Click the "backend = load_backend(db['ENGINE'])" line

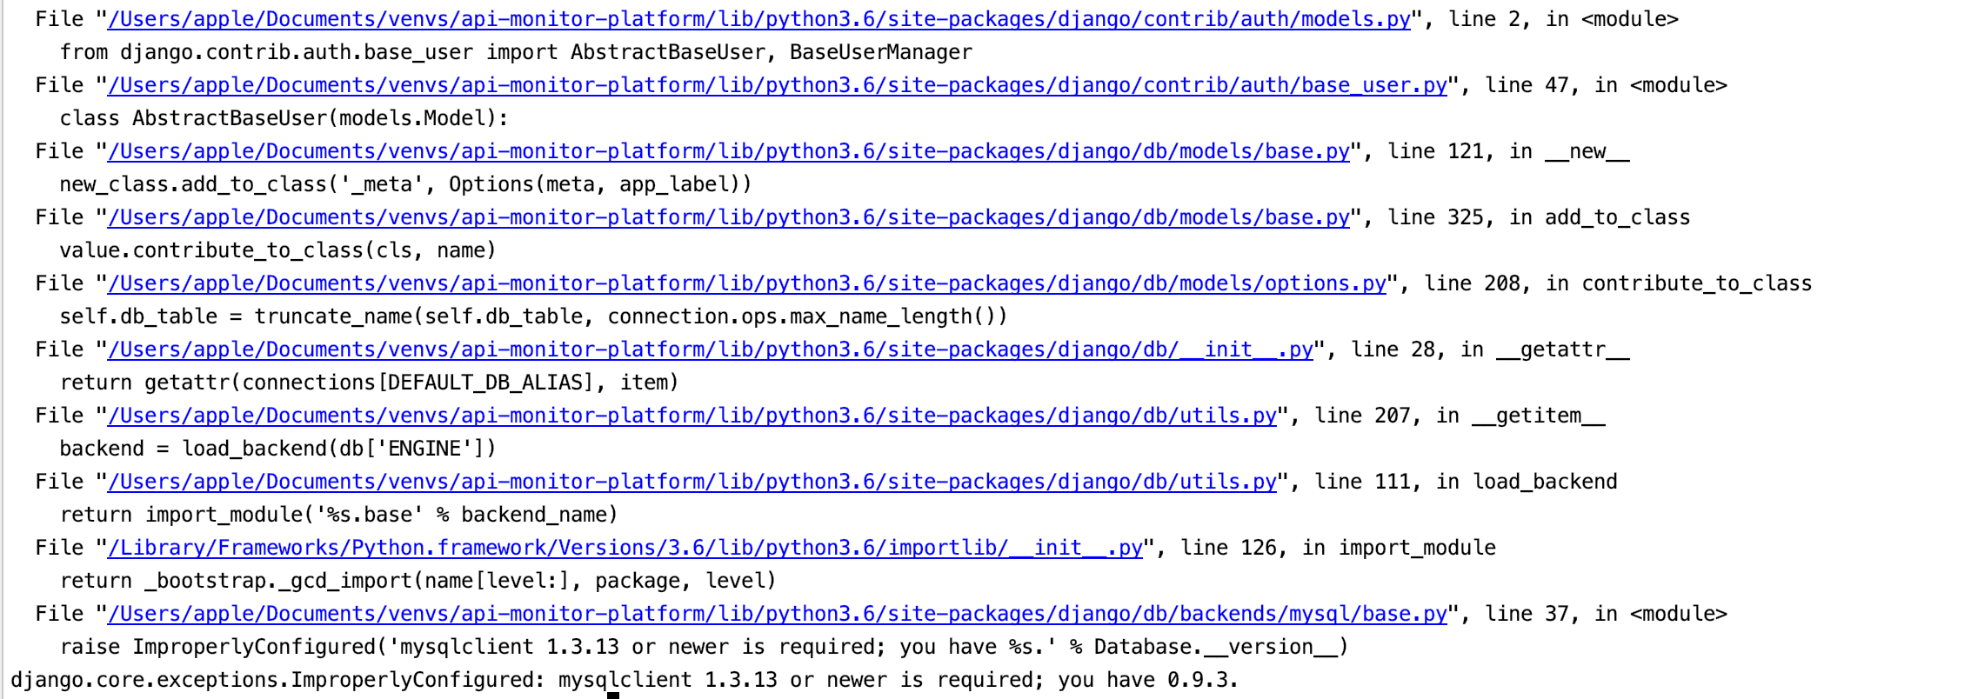278,449
